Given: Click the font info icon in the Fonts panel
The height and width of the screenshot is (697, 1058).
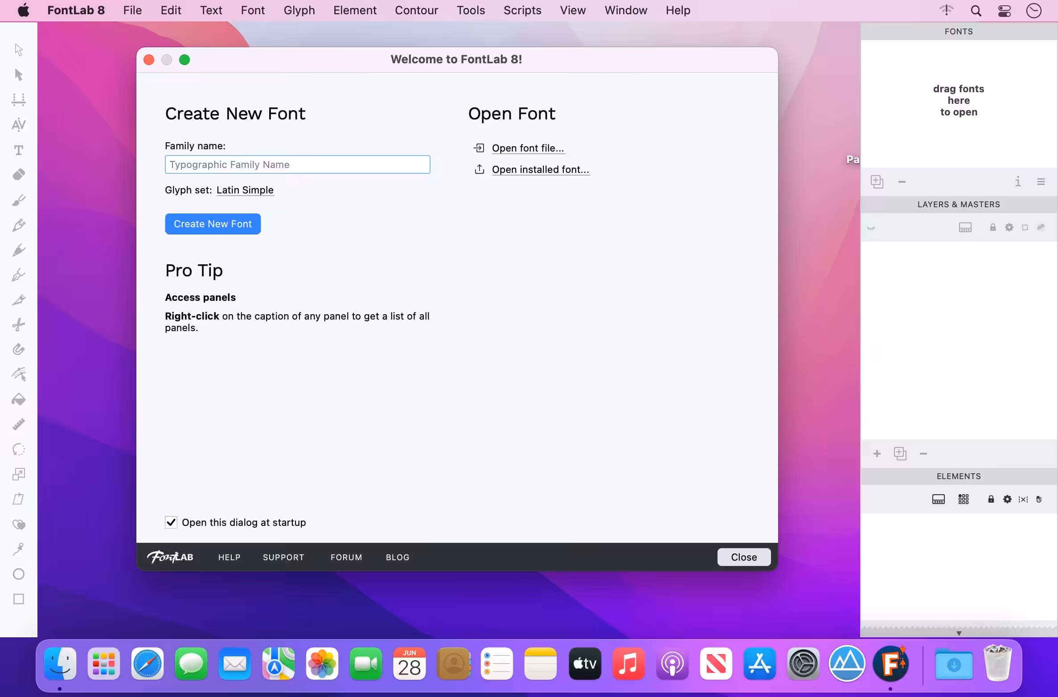Looking at the screenshot, I should [x=1018, y=181].
